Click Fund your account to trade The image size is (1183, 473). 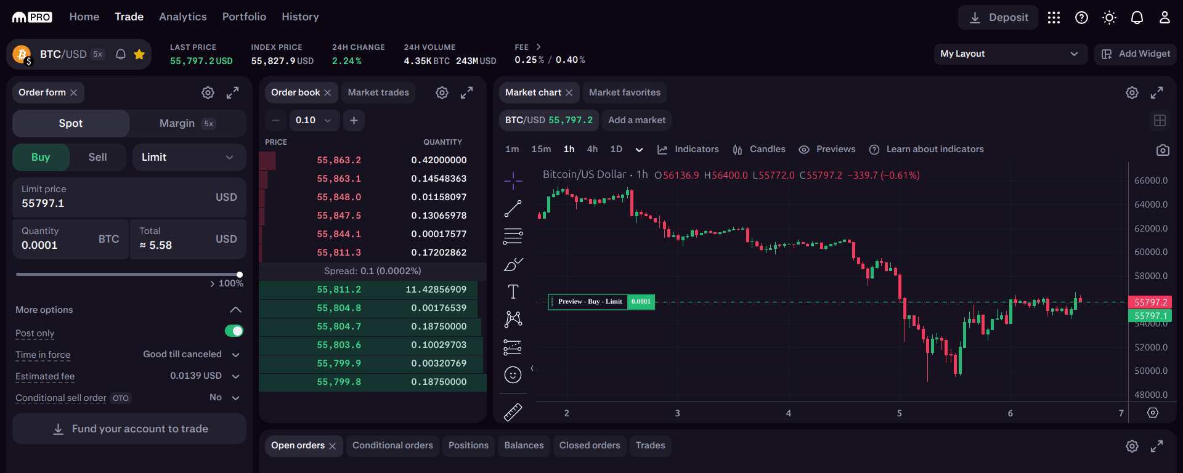coord(129,429)
